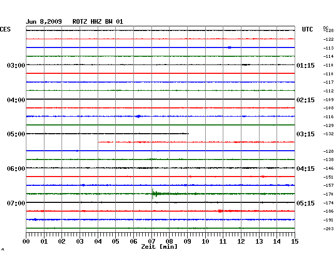The image size is (336, 255).
Task: Click minute 07 on the time axis
Action: pyautogui.click(x=151, y=242)
